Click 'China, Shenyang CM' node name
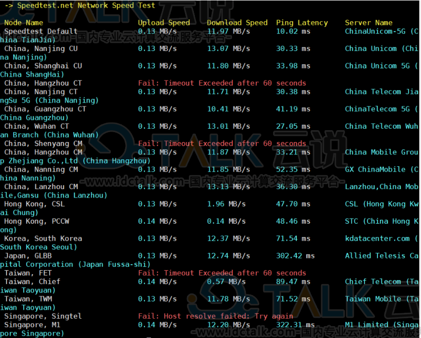This screenshot has height=338, width=421. click(43, 144)
